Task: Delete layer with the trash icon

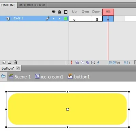Action: coord(15,62)
